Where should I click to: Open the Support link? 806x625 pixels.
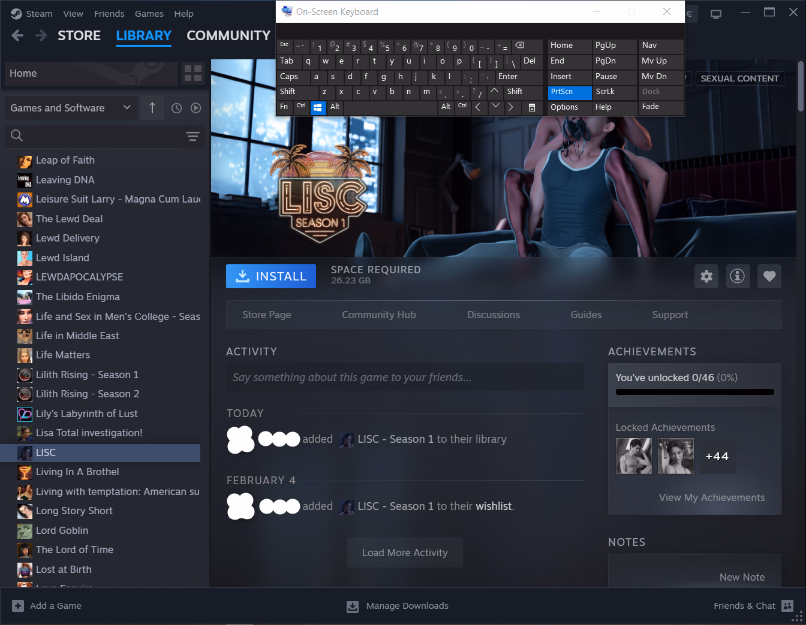pyautogui.click(x=670, y=315)
